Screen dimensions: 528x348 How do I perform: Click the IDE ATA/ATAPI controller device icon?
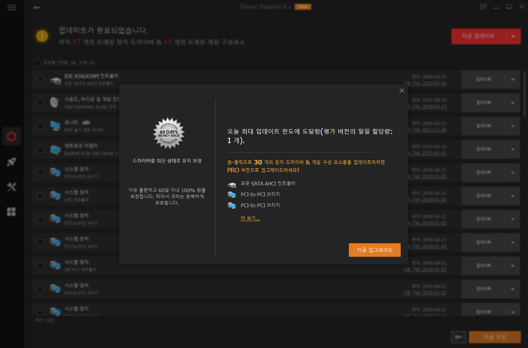point(55,80)
